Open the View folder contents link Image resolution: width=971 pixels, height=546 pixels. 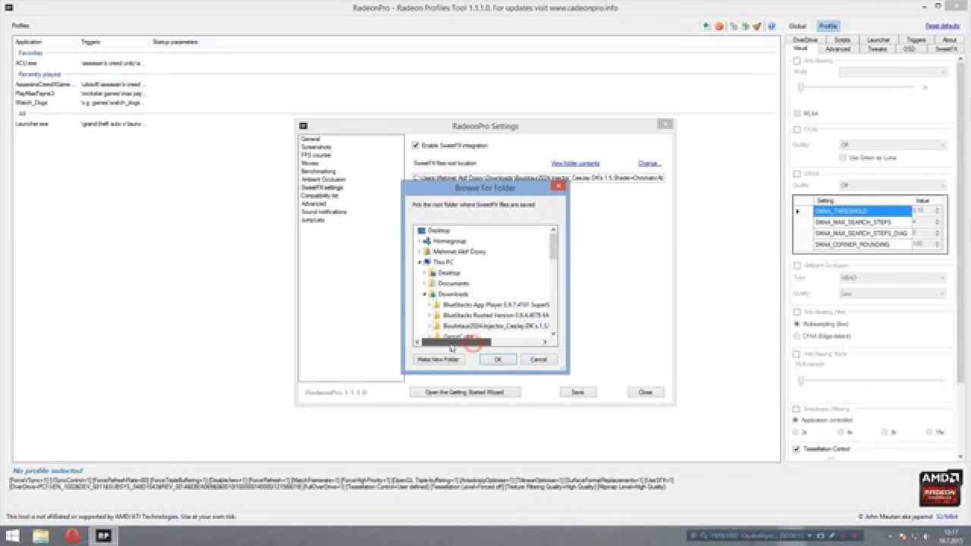tap(575, 163)
